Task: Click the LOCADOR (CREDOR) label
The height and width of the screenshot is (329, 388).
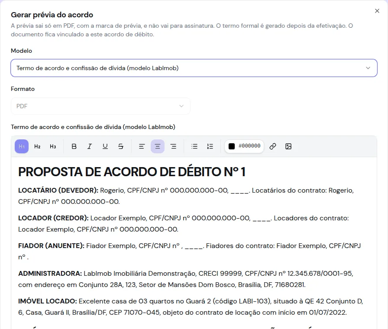Action: (53, 218)
